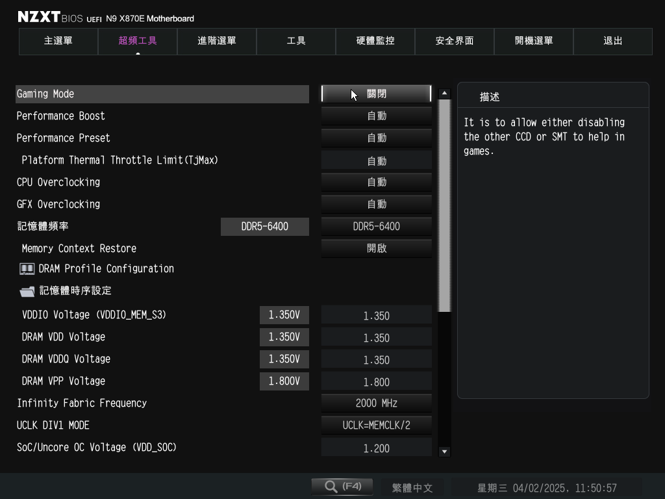Click the NZXT BIOS logo
The width and height of the screenshot is (665, 499).
(50, 17)
